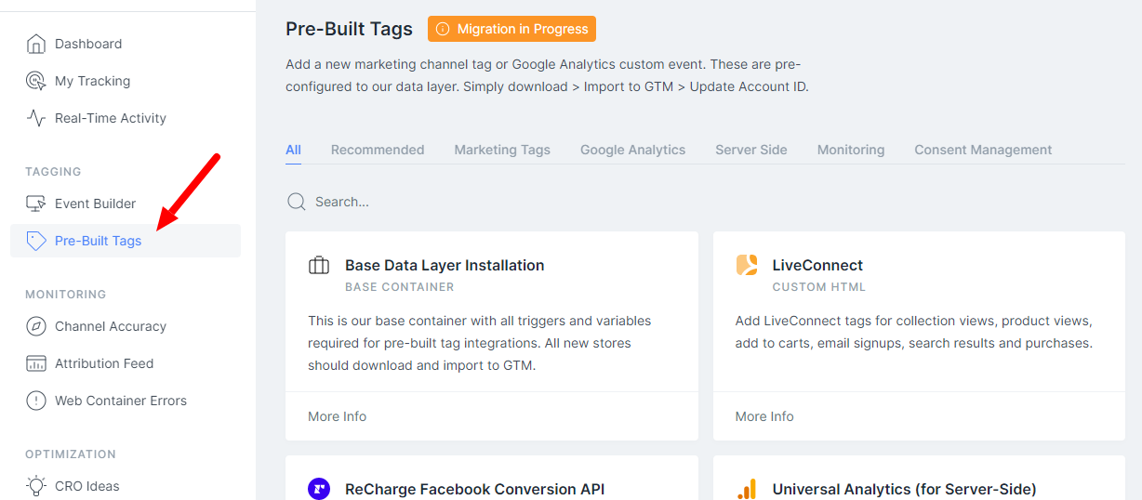
Task: Click the Channel Accuracy compass icon
Action: pyautogui.click(x=36, y=326)
